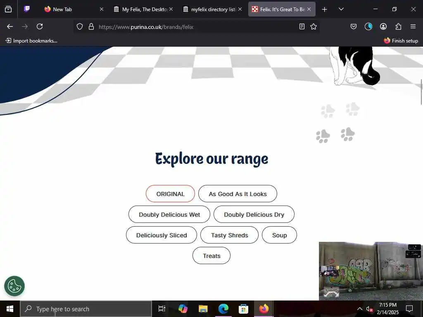Open Microsoft Store from taskbar

[243, 309]
